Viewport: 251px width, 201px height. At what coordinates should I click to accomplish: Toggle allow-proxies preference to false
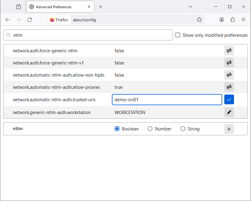click(229, 87)
